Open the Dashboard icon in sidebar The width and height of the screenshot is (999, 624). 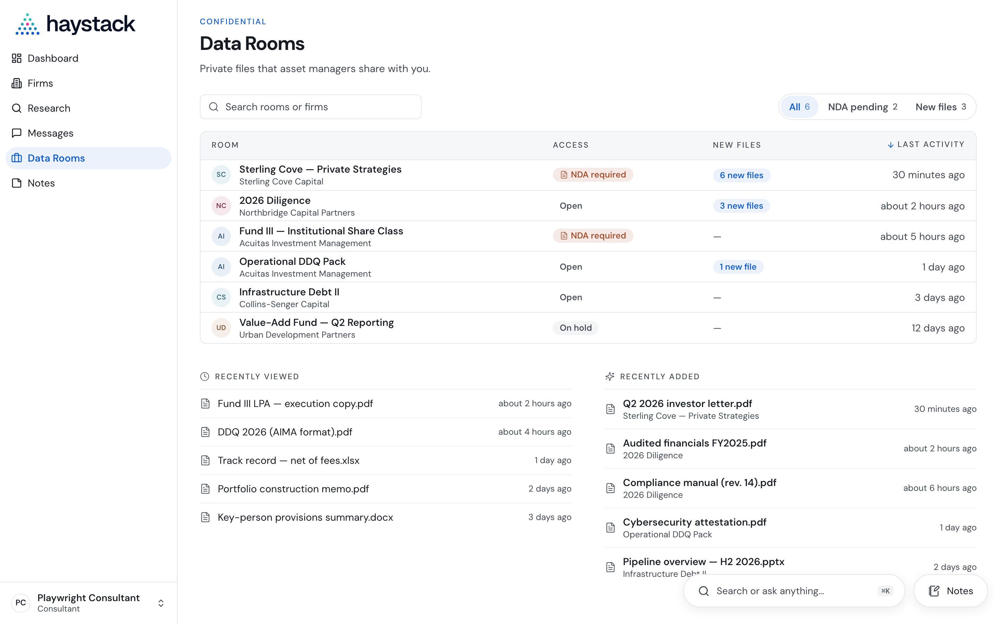coord(17,58)
